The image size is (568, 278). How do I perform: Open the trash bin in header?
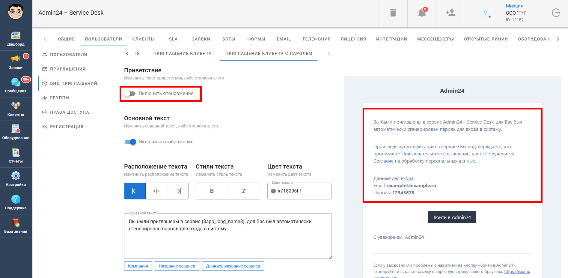click(393, 13)
